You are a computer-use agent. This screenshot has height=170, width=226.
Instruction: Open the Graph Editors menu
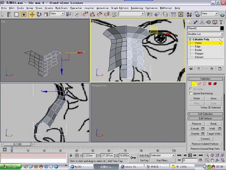click(120, 8)
